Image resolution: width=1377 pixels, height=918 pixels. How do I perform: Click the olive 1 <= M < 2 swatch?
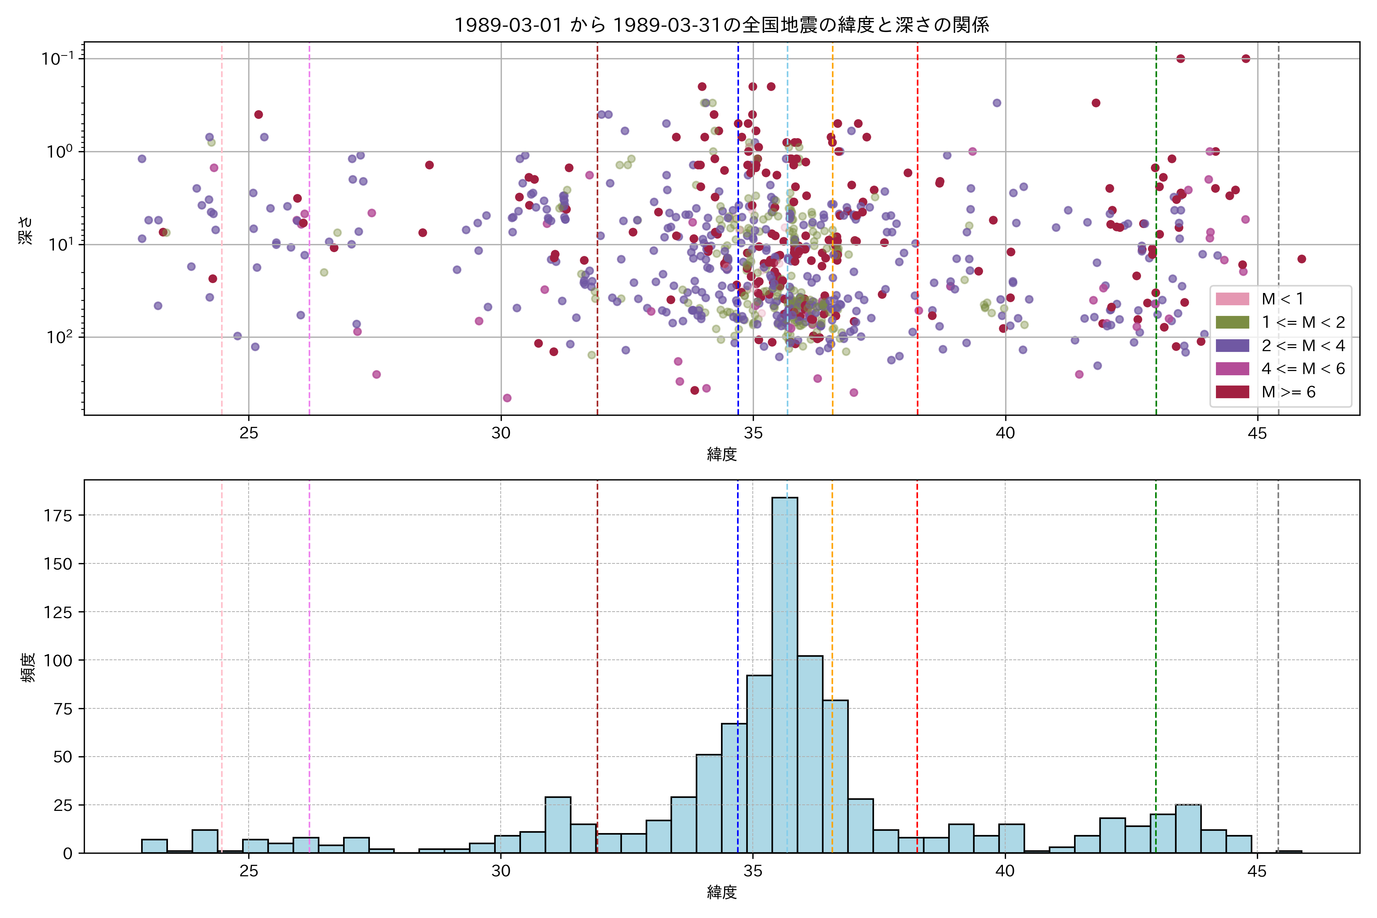point(1232,322)
